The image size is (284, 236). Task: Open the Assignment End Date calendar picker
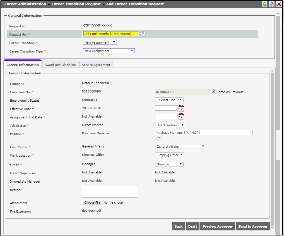[x=181, y=117]
